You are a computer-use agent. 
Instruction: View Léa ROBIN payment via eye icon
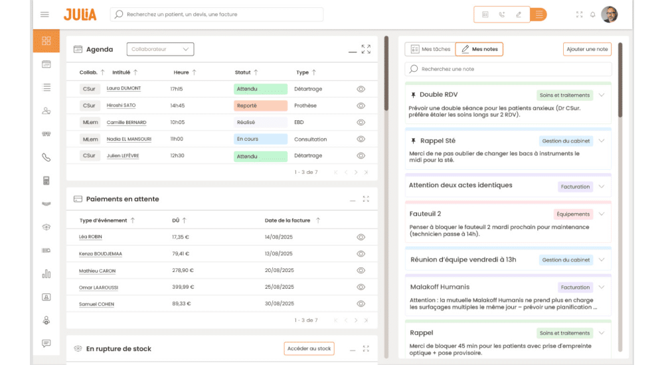pos(361,237)
